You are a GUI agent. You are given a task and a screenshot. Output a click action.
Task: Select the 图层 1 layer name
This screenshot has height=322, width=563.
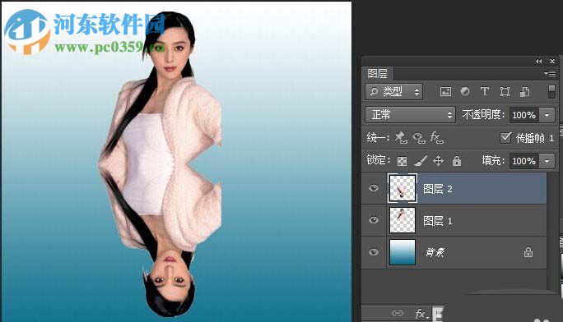coord(437,221)
